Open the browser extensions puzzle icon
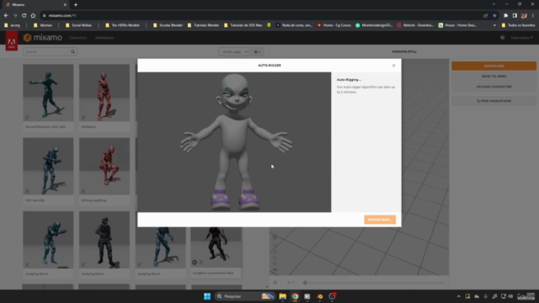 coord(505,15)
